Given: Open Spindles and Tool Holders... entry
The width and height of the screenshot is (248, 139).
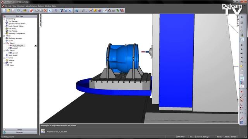Looking at the screenshot, I should click(17, 24).
